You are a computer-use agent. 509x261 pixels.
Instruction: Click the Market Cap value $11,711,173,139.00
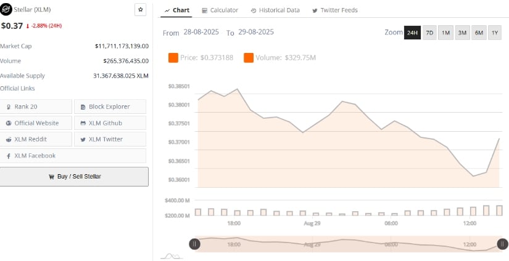[122, 46]
